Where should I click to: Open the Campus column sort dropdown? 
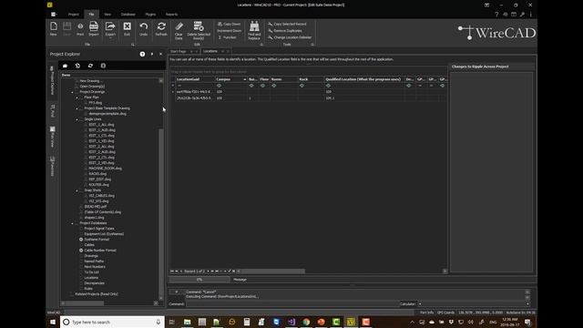245,79
